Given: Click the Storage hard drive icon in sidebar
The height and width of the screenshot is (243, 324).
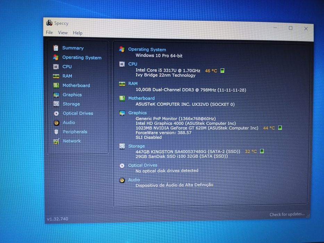Looking at the screenshot, I should (x=56, y=104).
